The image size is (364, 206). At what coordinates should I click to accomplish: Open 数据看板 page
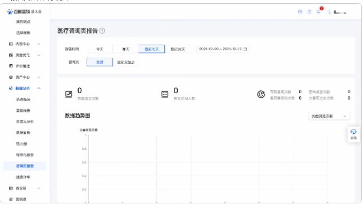pos(23,133)
